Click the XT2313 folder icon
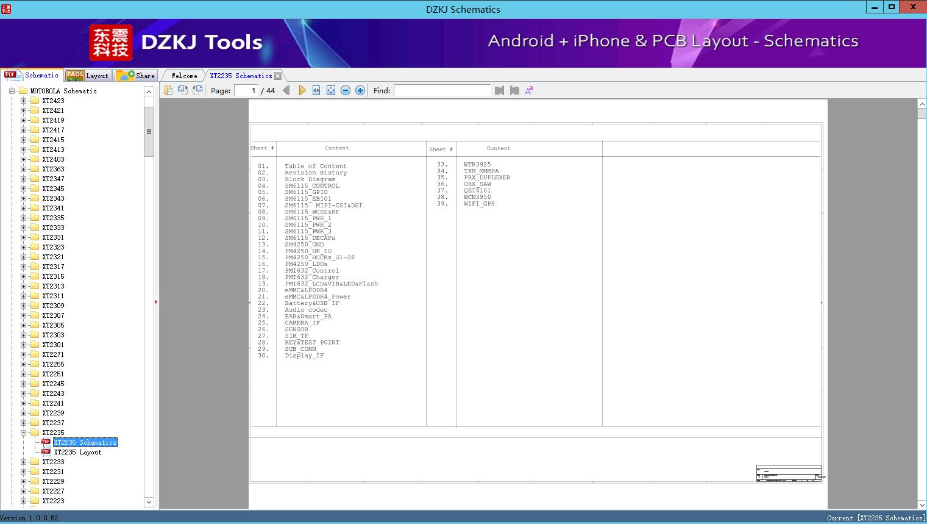Screen dimensions: 927x524 35,286
